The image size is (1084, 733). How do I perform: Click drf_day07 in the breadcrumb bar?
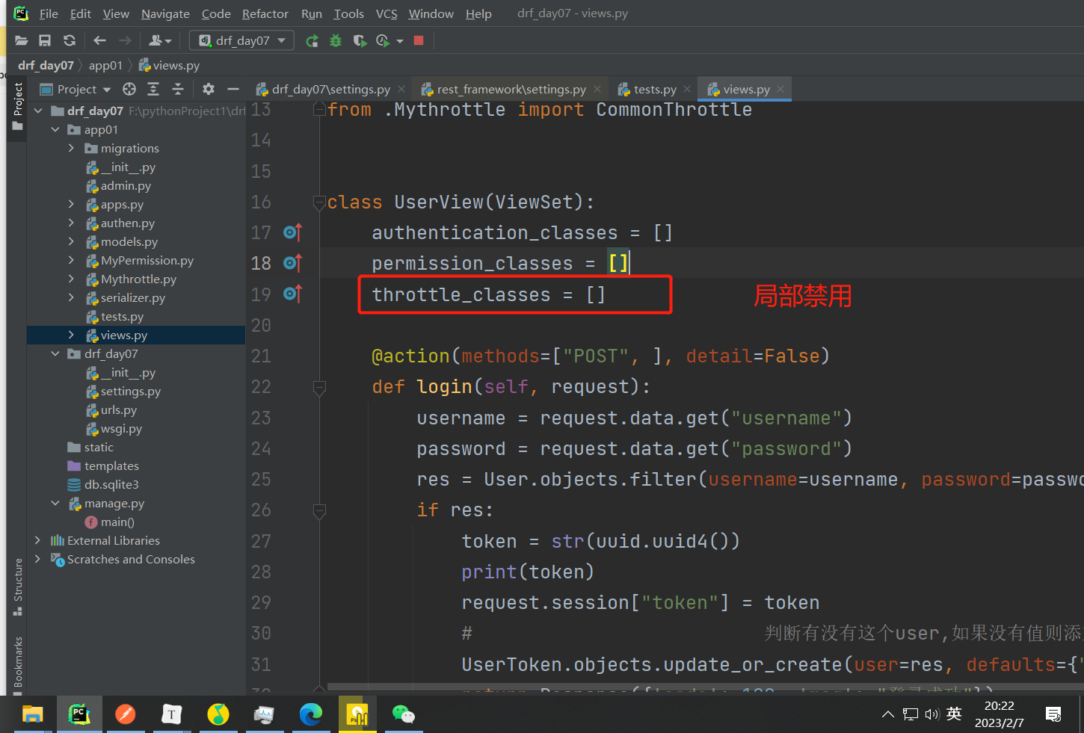pos(46,65)
